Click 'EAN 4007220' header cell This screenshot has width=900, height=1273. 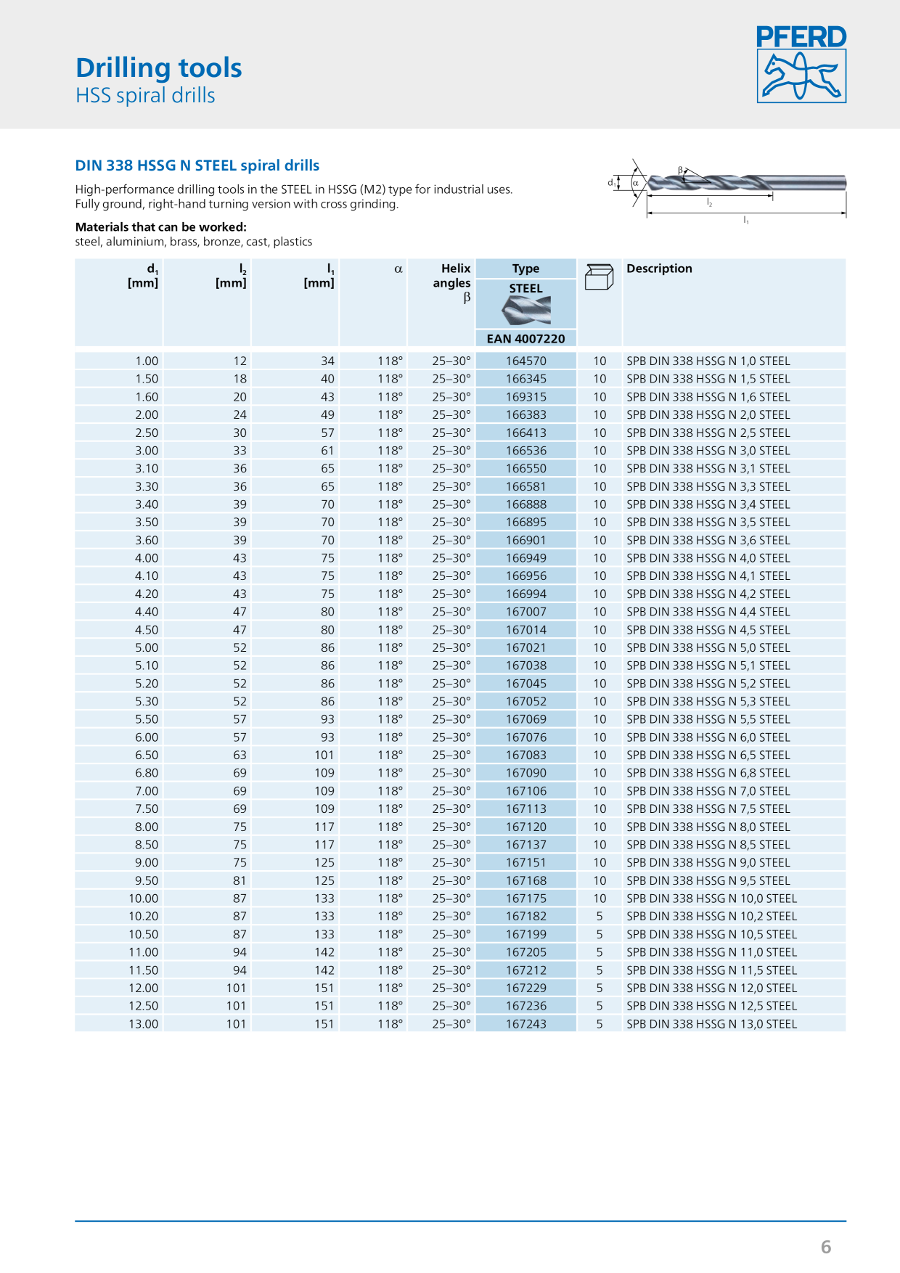(x=526, y=338)
